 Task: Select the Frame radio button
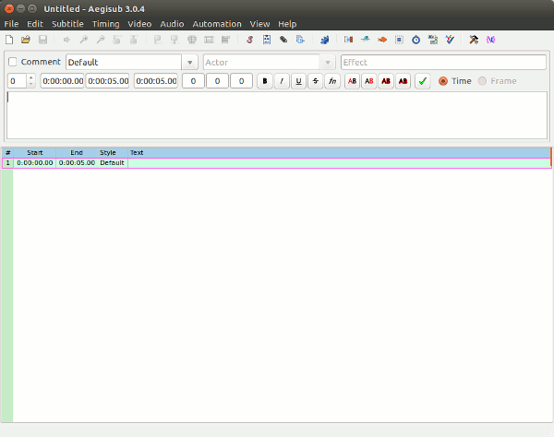tap(482, 81)
